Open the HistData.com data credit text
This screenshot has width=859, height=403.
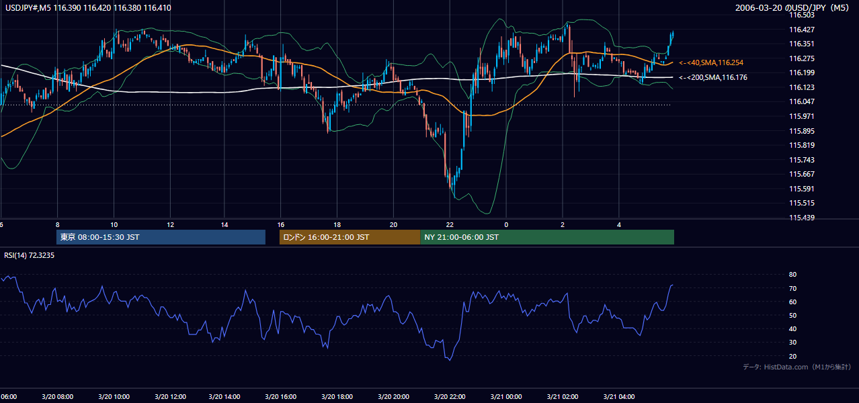(x=797, y=367)
